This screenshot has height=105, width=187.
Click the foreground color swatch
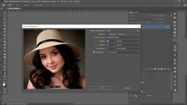point(4,85)
